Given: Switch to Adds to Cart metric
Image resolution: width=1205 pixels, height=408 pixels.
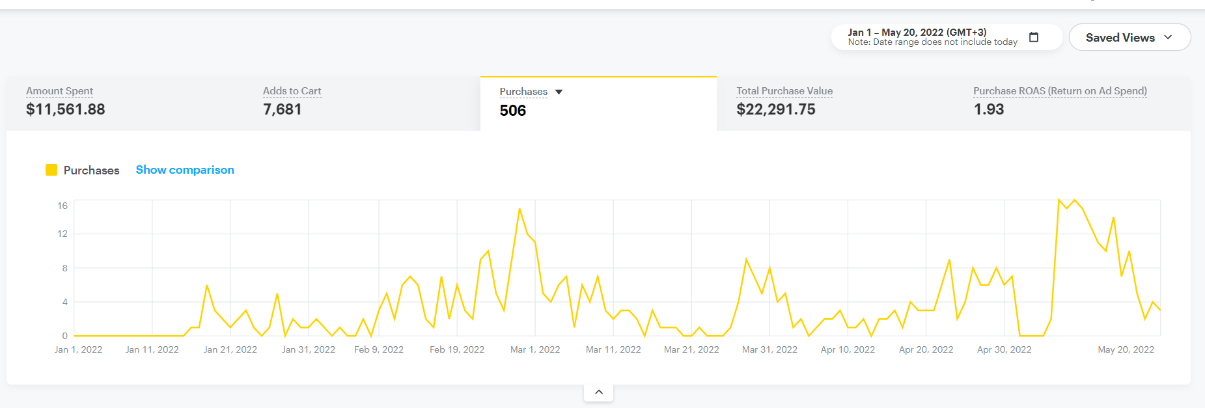Looking at the screenshot, I should point(292,91).
